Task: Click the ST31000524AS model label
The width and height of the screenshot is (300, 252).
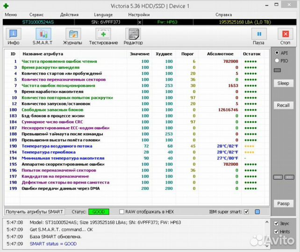Action: click(38, 22)
